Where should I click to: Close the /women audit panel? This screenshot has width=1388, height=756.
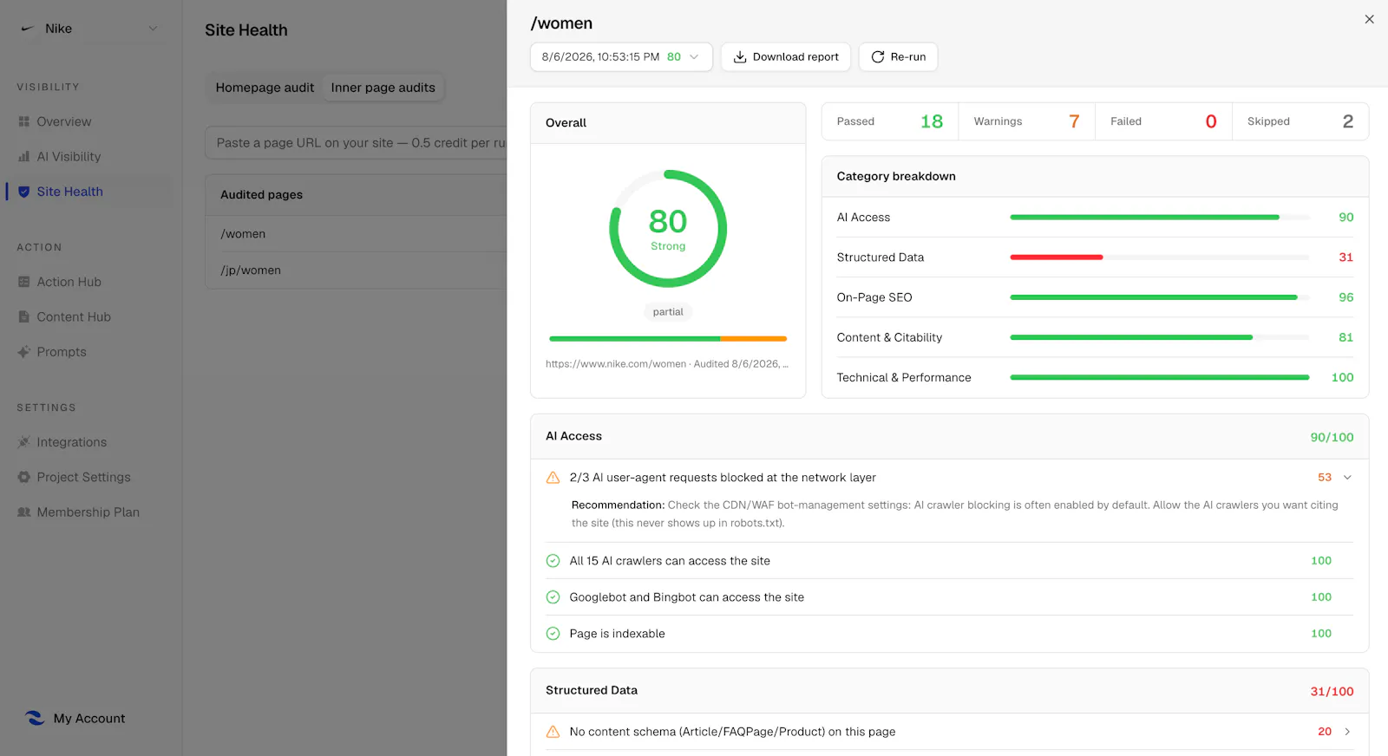tap(1369, 19)
